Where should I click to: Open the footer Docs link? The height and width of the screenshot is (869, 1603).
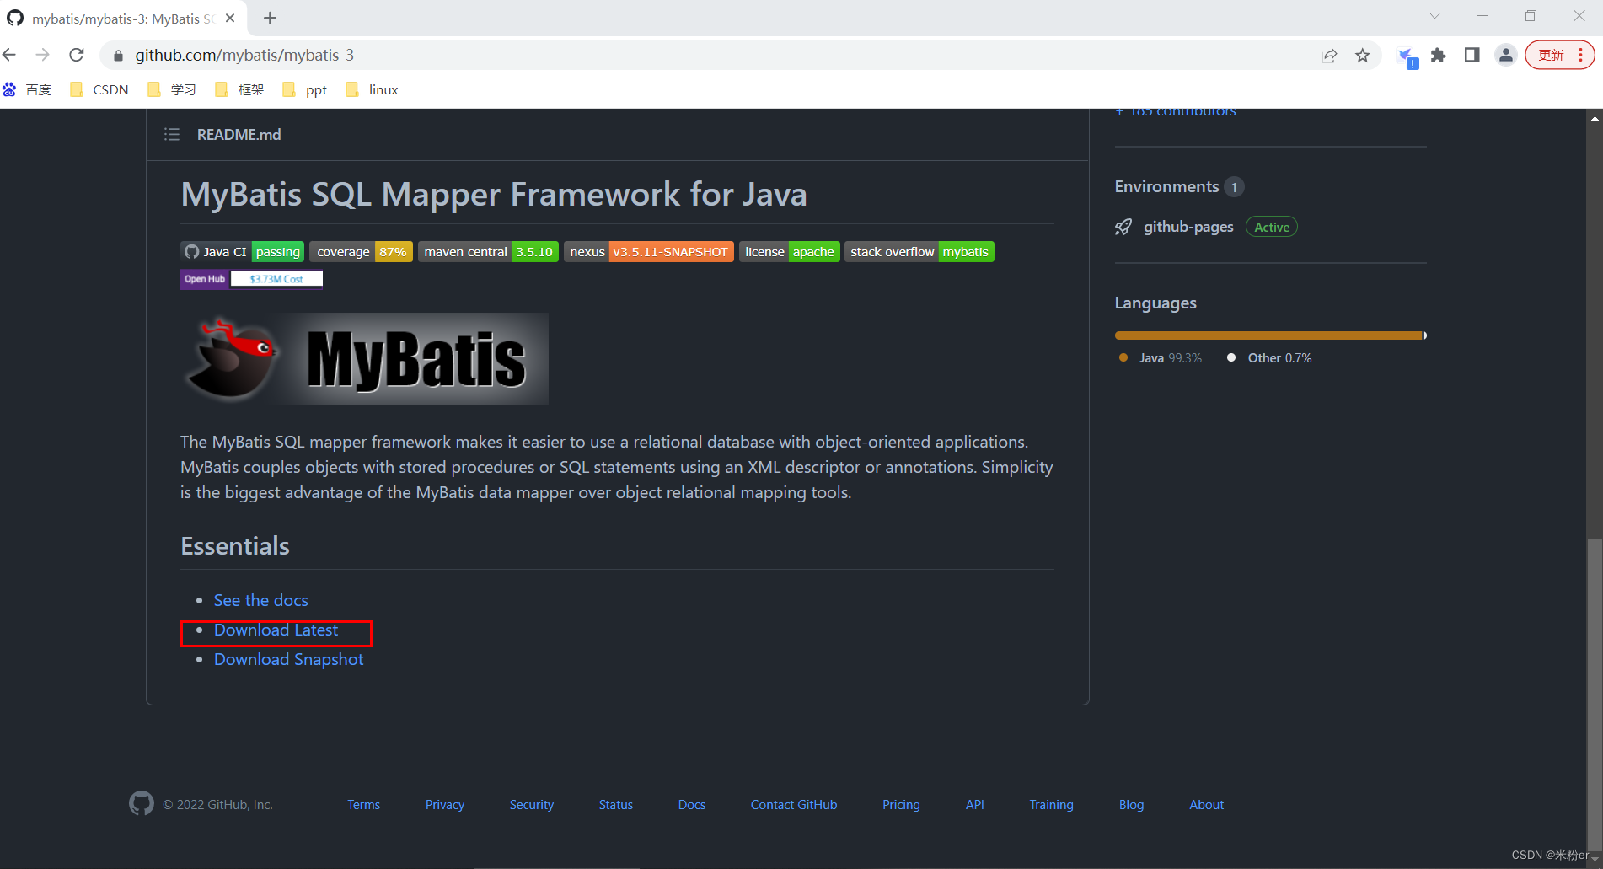point(692,804)
